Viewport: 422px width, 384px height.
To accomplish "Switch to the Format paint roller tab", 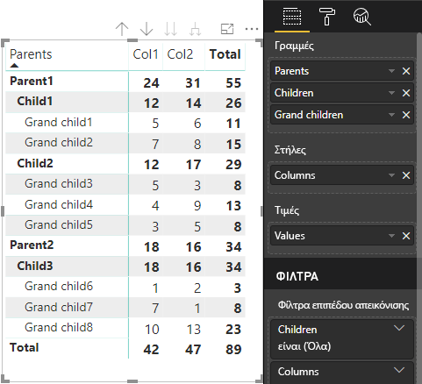I will pos(326,17).
